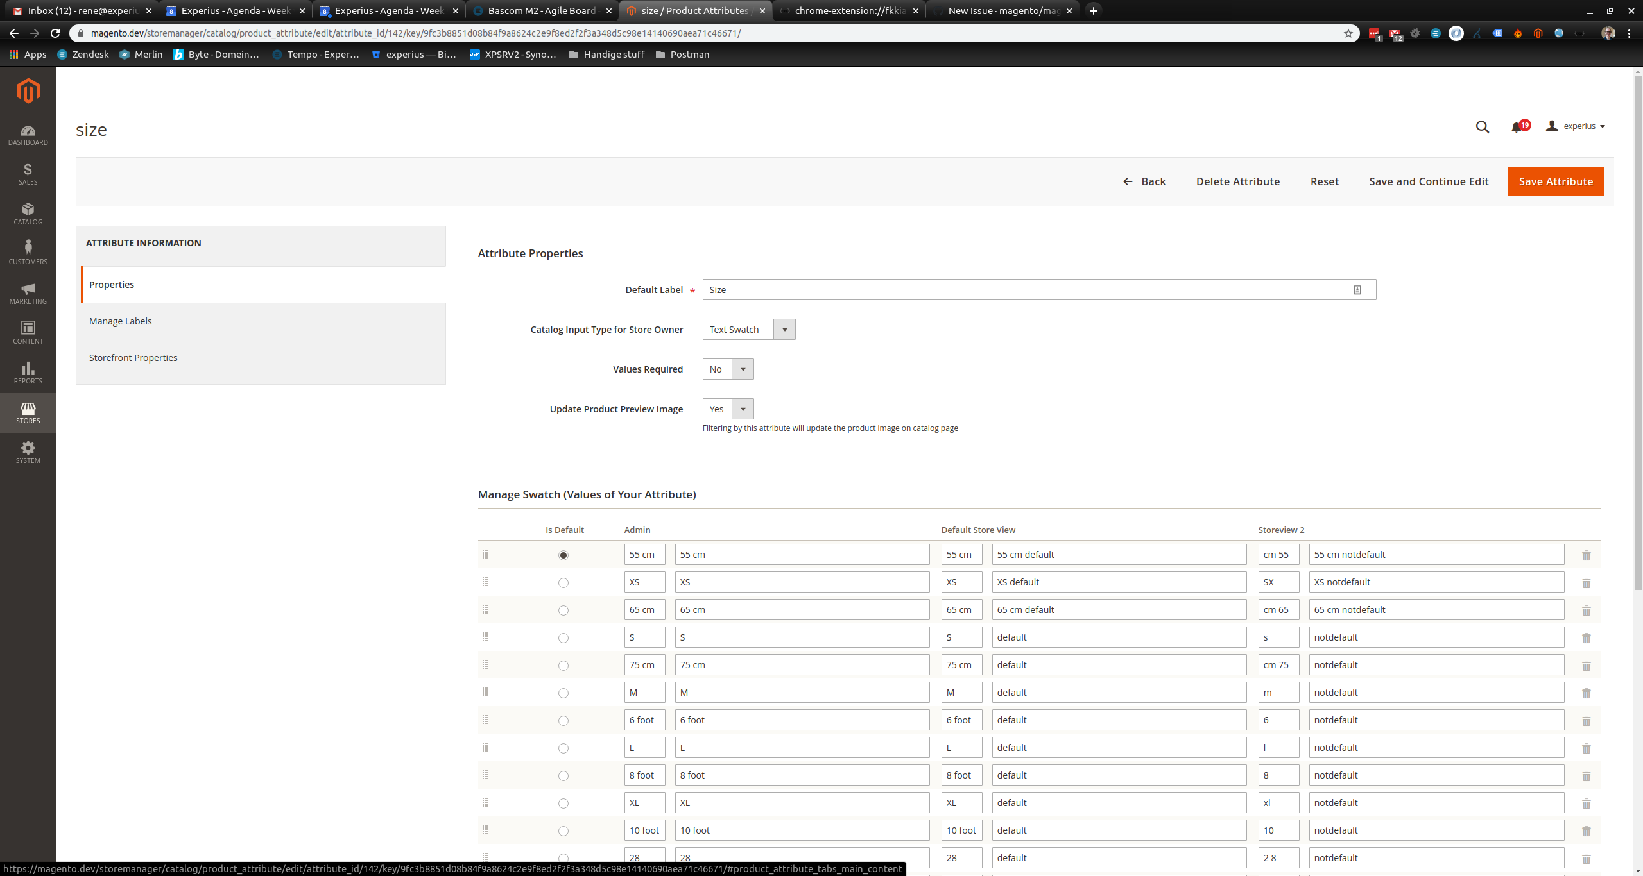This screenshot has width=1643, height=876.
Task: Open the Catalog sidebar menu icon
Action: point(28,210)
